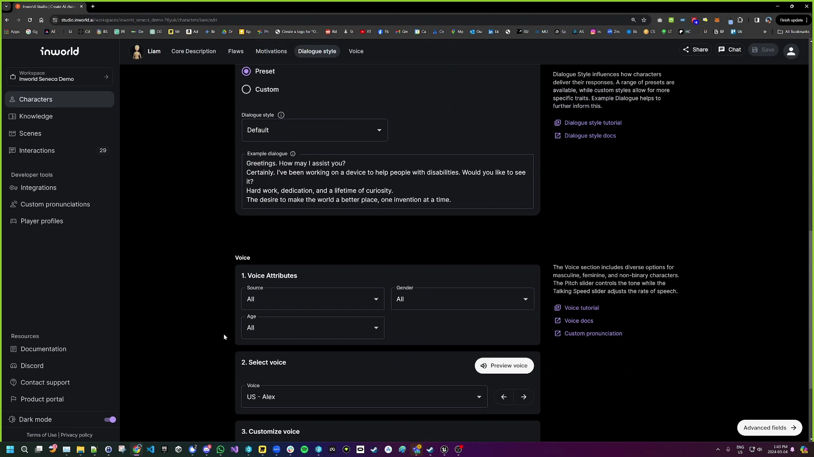Open WhatsApp from the taskbar

(220, 449)
